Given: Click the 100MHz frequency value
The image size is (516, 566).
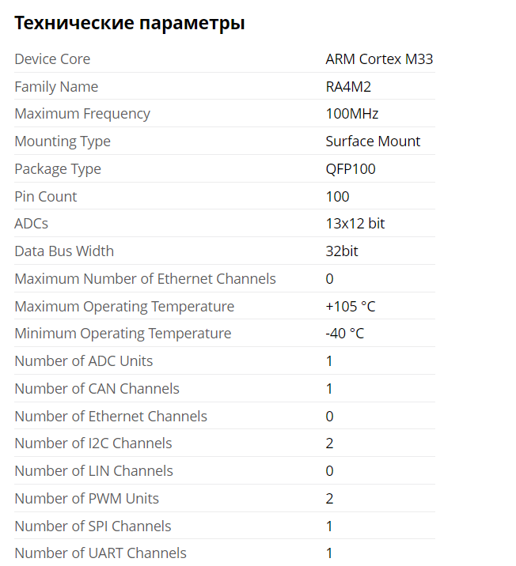Looking at the screenshot, I should pos(352,114).
